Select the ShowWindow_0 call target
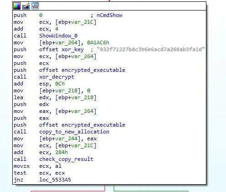This screenshot has width=226, height=192. tap(58, 36)
